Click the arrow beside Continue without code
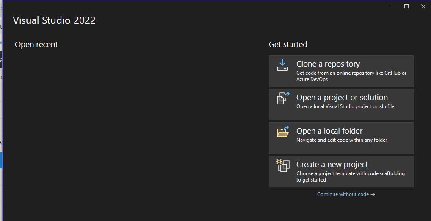Screen dimensions: 431x221 pos(373,194)
